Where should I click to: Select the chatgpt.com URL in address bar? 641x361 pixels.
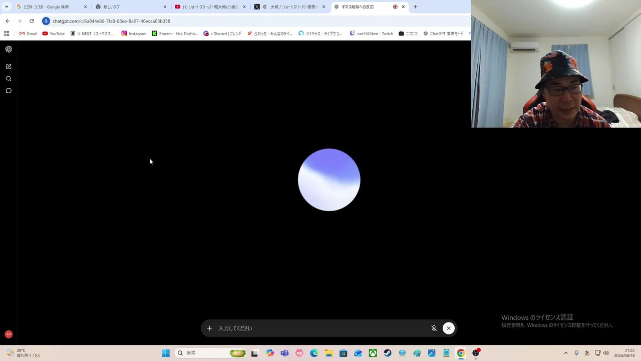point(111,21)
